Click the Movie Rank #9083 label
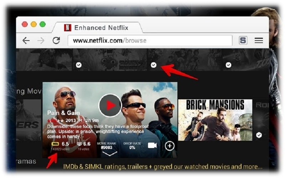Screen dimensions: 285x178 [x=107, y=146]
